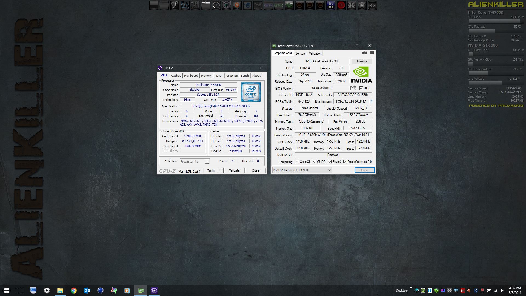
Task: Switch to the Sensors tab in GPU-Z
Action: [300, 53]
